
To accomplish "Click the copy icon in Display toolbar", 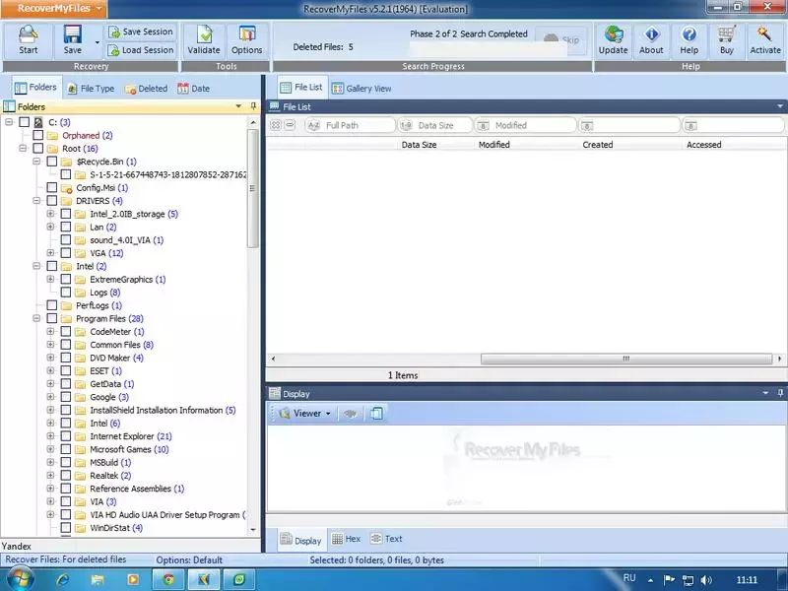I will (376, 414).
